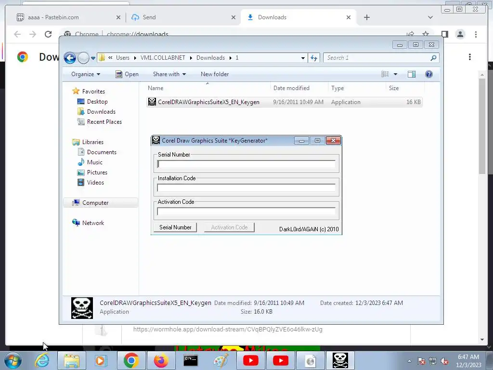Click the Serial Number button in KeyGenerator
The width and height of the screenshot is (493, 370).
(x=175, y=227)
